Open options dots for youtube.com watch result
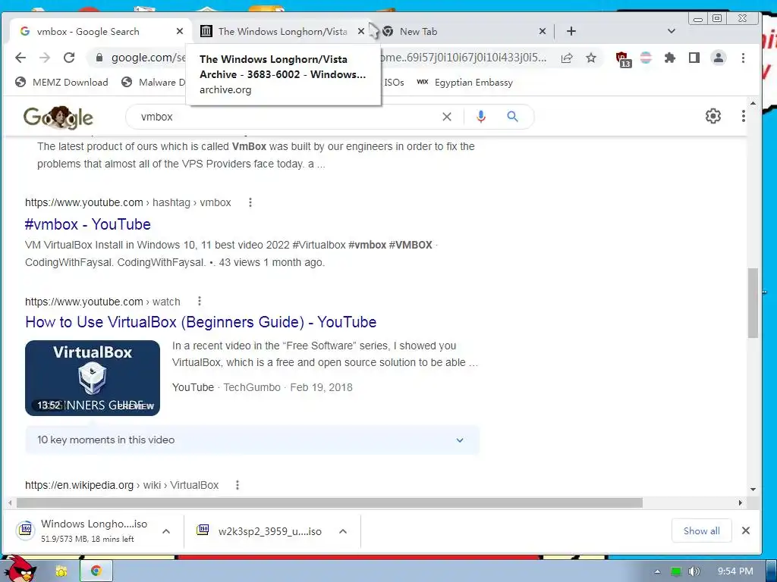 200,302
